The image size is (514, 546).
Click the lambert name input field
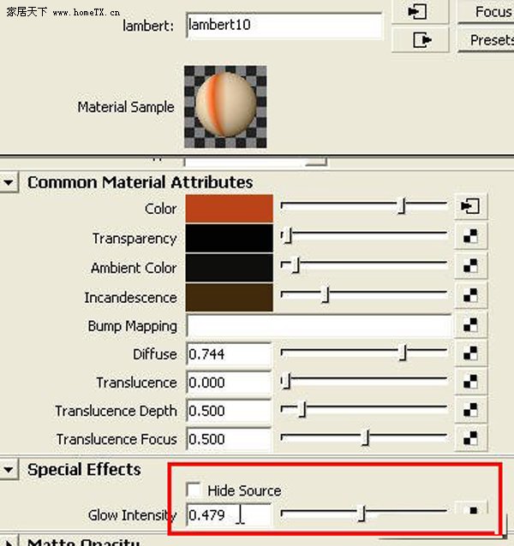(x=284, y=26)
